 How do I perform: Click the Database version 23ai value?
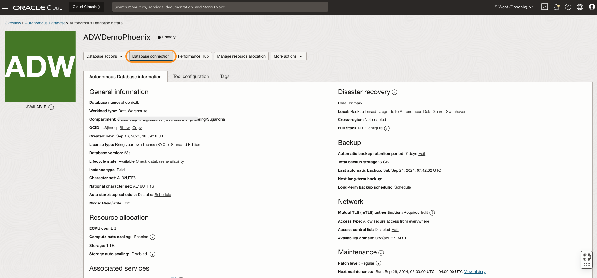pyautogui.click(x=128, y=153)
